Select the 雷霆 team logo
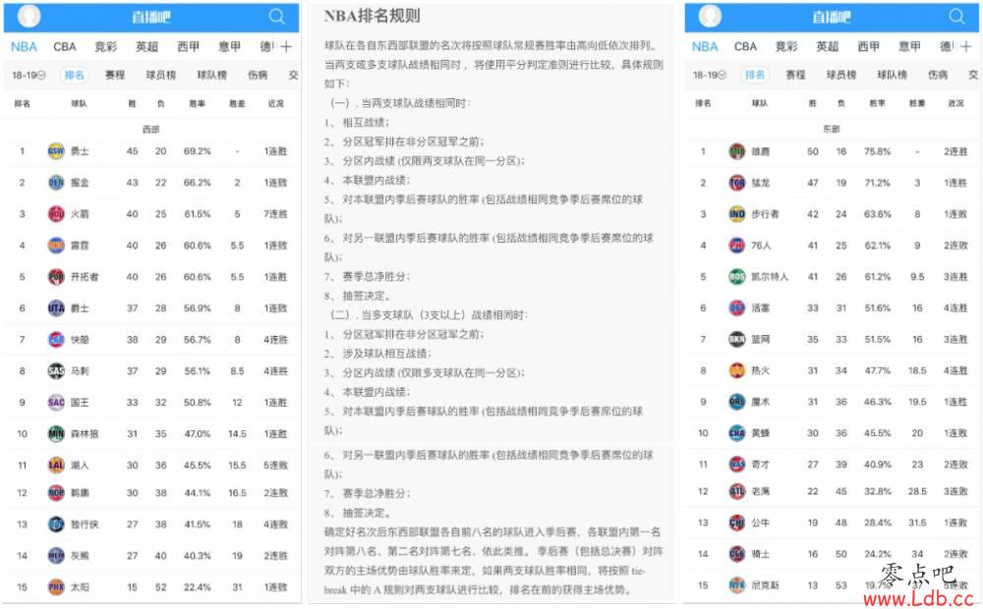 [56, 245]
